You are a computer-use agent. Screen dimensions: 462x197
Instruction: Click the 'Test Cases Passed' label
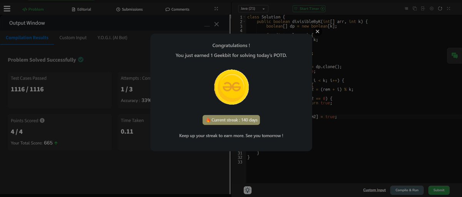(x=28, y=78)
